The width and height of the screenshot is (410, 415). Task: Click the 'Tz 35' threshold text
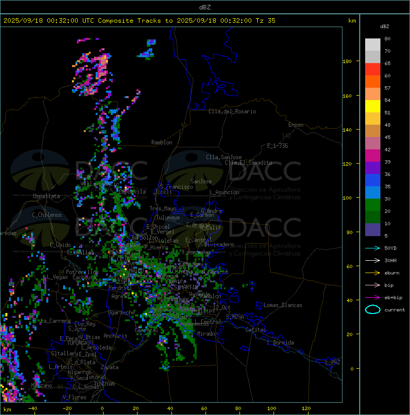click(265, 20)
